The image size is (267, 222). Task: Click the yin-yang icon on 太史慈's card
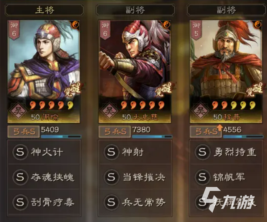[x=166, y=25]
